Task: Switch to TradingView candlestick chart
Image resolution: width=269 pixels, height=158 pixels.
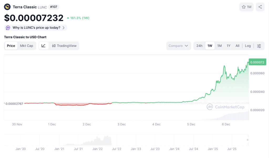Action: pos(64,46)
